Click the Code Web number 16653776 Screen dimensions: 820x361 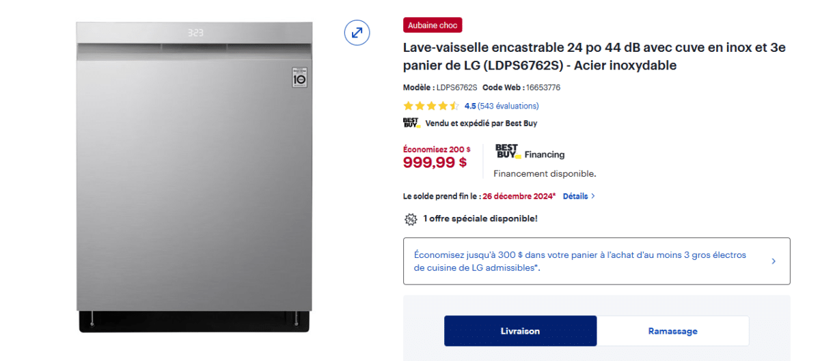click(x=543, y=87)
